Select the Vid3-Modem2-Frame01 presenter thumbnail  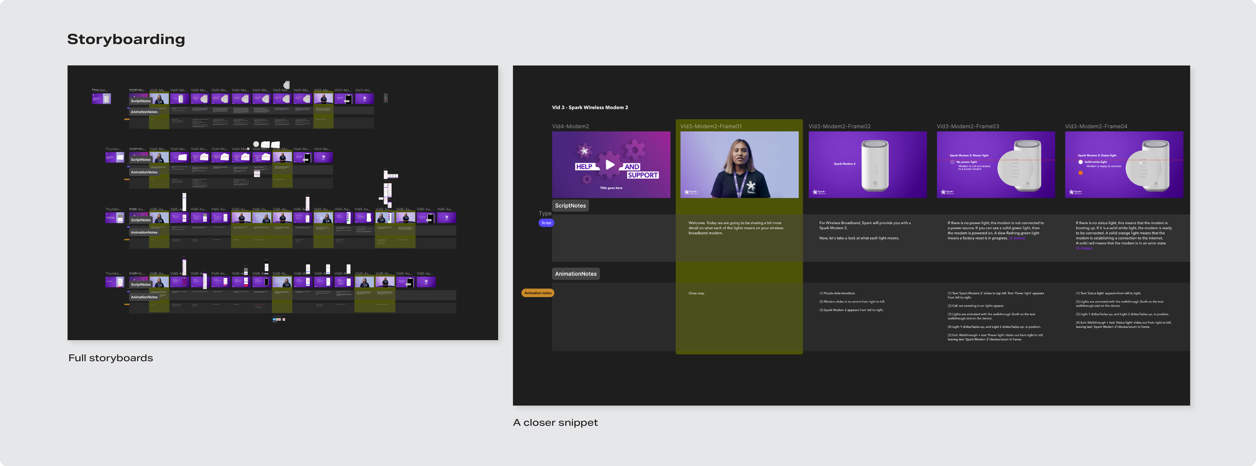tap(739, 165)
